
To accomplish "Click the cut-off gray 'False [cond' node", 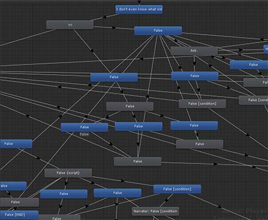I will (x=253, y=100).
